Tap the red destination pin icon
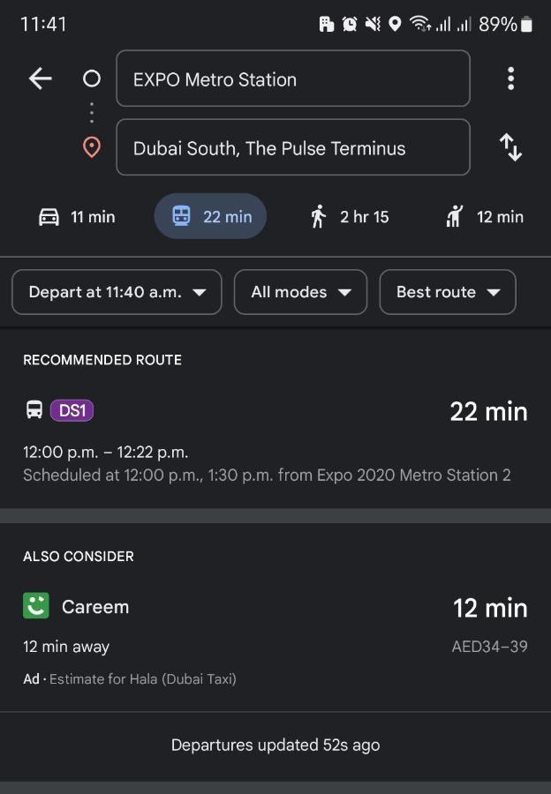The height and width of the screenshot is (794, 551). click(92, 147)
